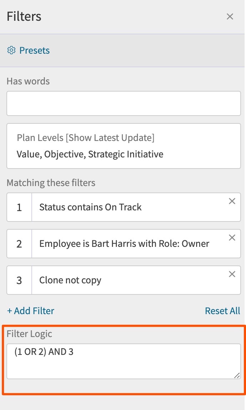Click the Filters panel title
This screenshot has height=410, width=246.
pyautogui.click(x=24, y=16)
